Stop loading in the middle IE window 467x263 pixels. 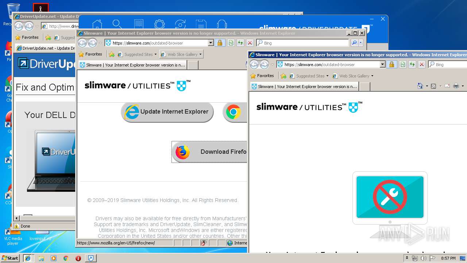tap(250, 43)
